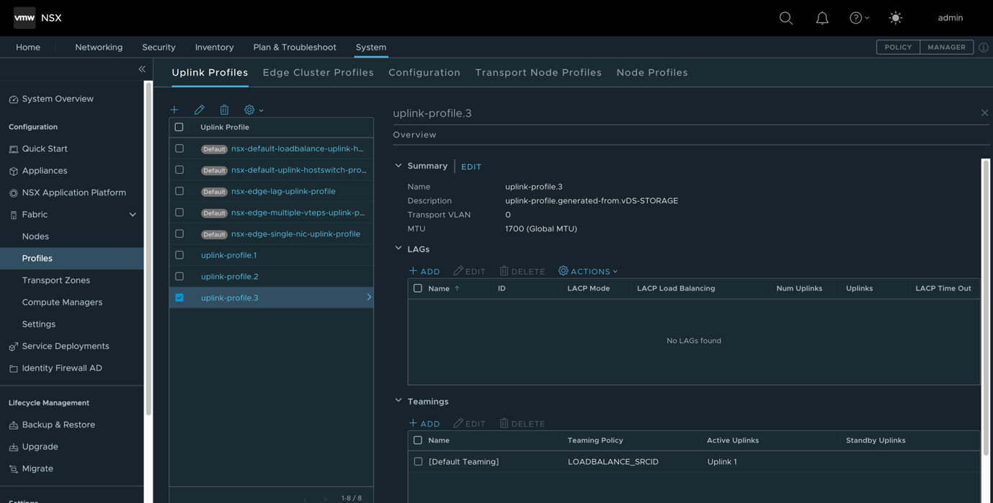Check uplink-profile.2 checkbox
The height and width of the screenshot is (503, 993).
[179, 276]
